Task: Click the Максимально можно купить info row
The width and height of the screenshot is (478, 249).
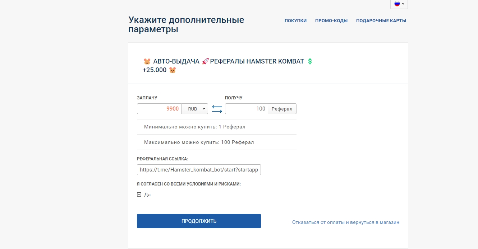Action: (x=199, y=142)
